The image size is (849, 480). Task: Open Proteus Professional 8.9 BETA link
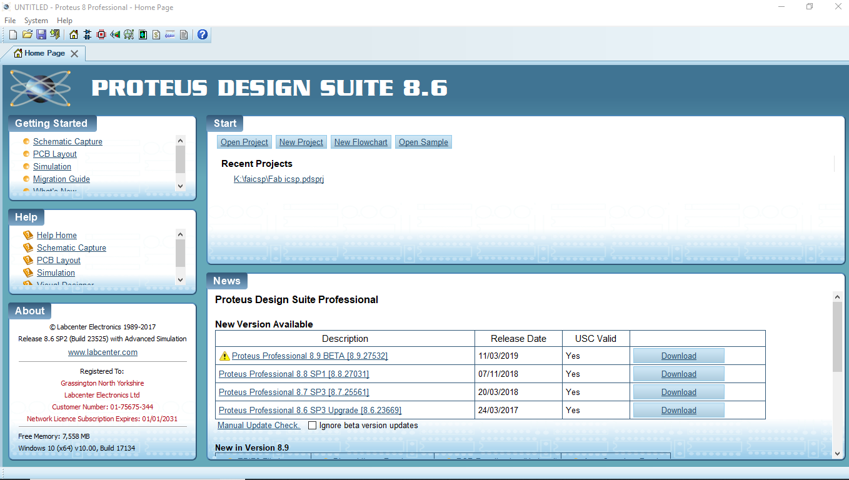(x=309, y=356)
